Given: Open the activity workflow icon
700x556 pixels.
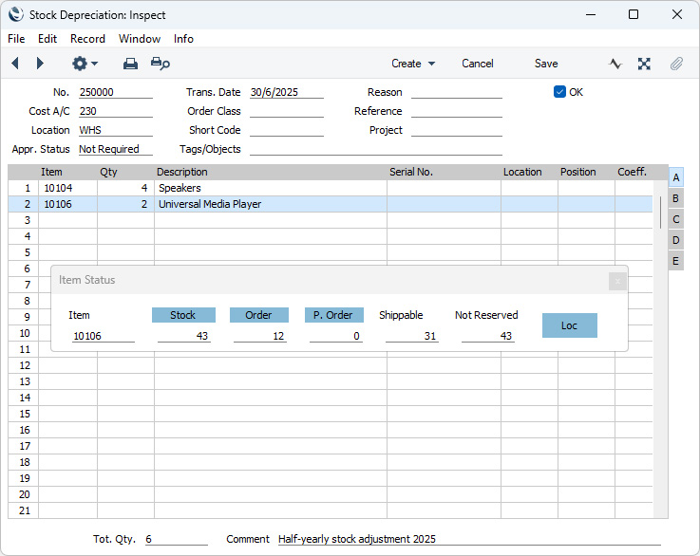Looking at the screenshot, I should click(615, 64).
